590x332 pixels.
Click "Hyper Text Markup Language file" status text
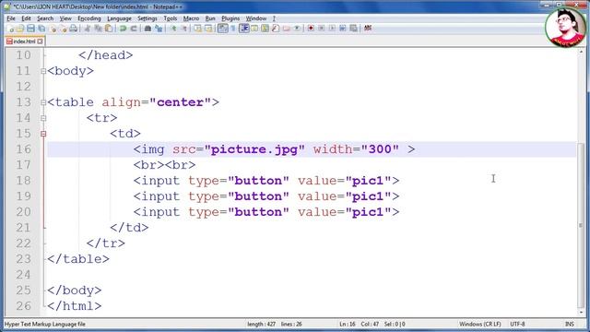tap(45, 324)
